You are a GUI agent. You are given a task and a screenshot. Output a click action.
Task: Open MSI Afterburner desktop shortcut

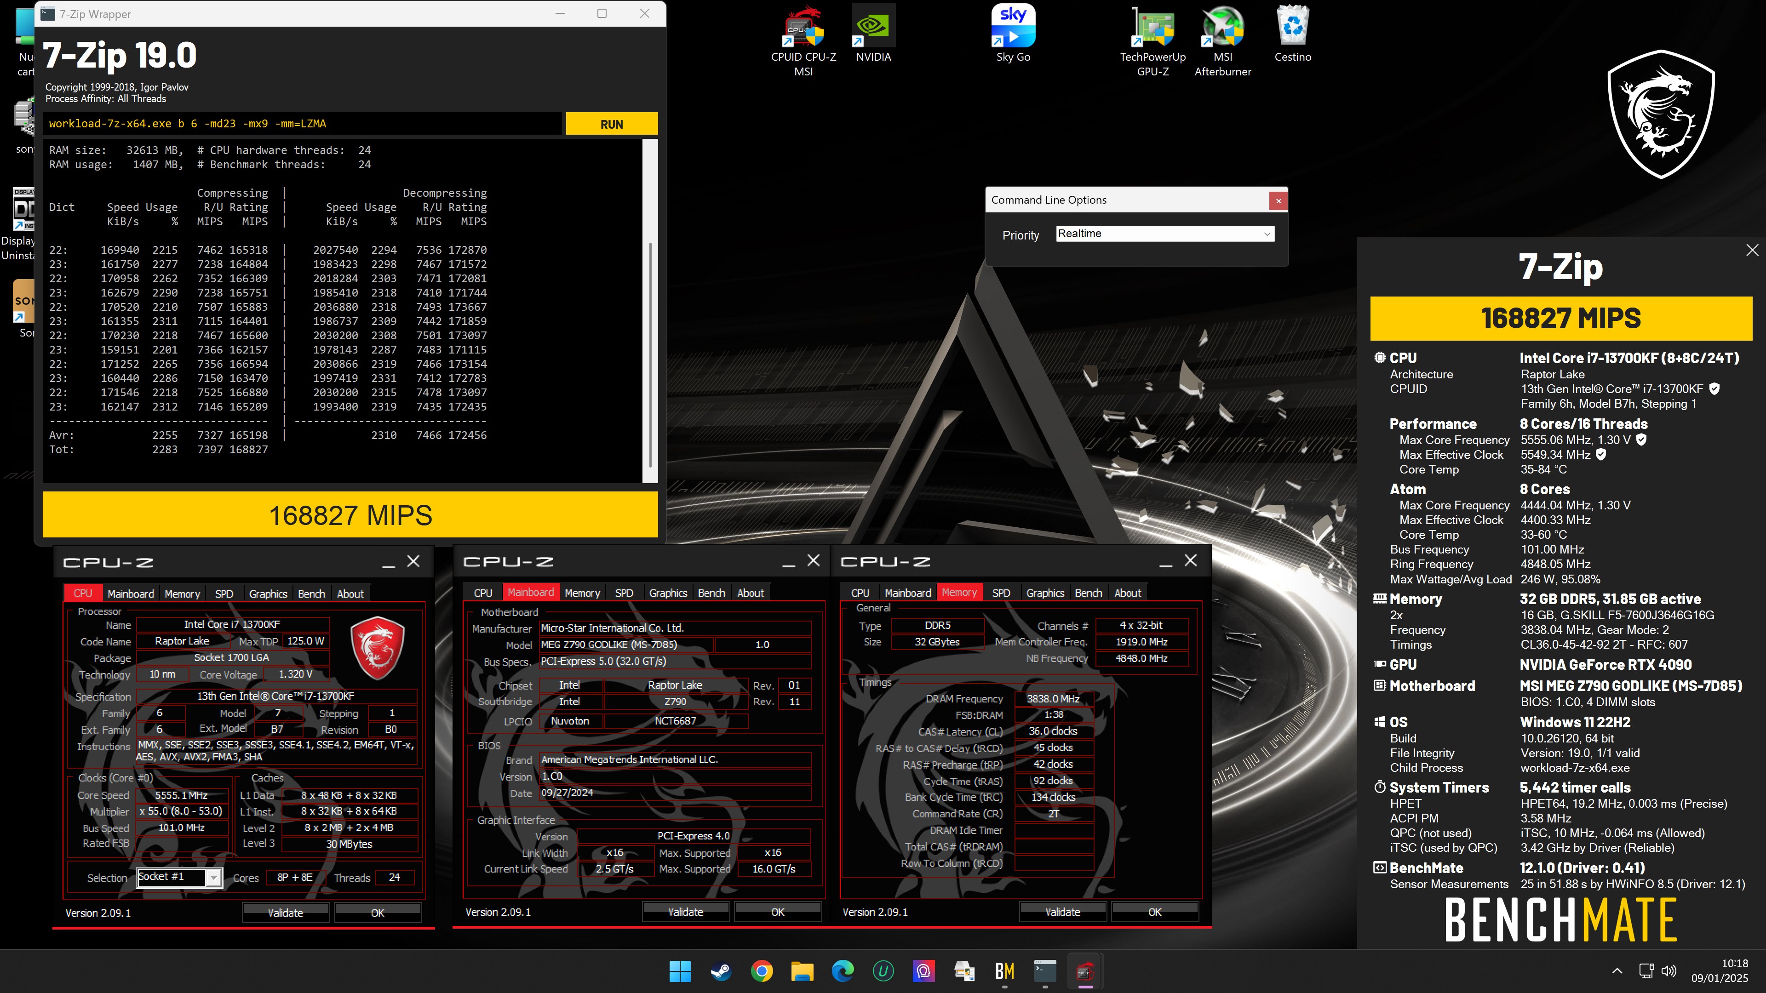(x=1222, y=41)
